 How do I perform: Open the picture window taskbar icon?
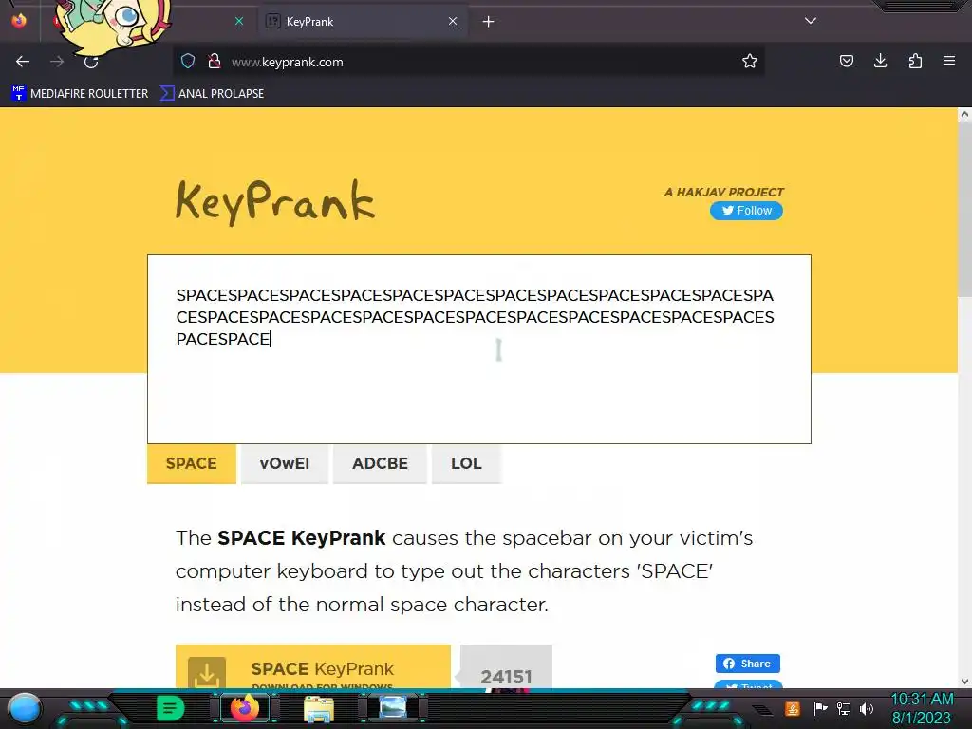click(x=393, y=707)
